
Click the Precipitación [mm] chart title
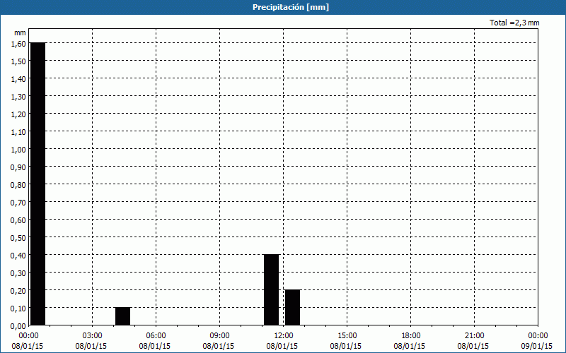coord(291,7)
